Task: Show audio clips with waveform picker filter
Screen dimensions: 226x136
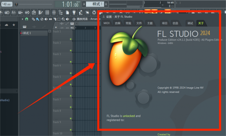Action: (x=34, y=27)
